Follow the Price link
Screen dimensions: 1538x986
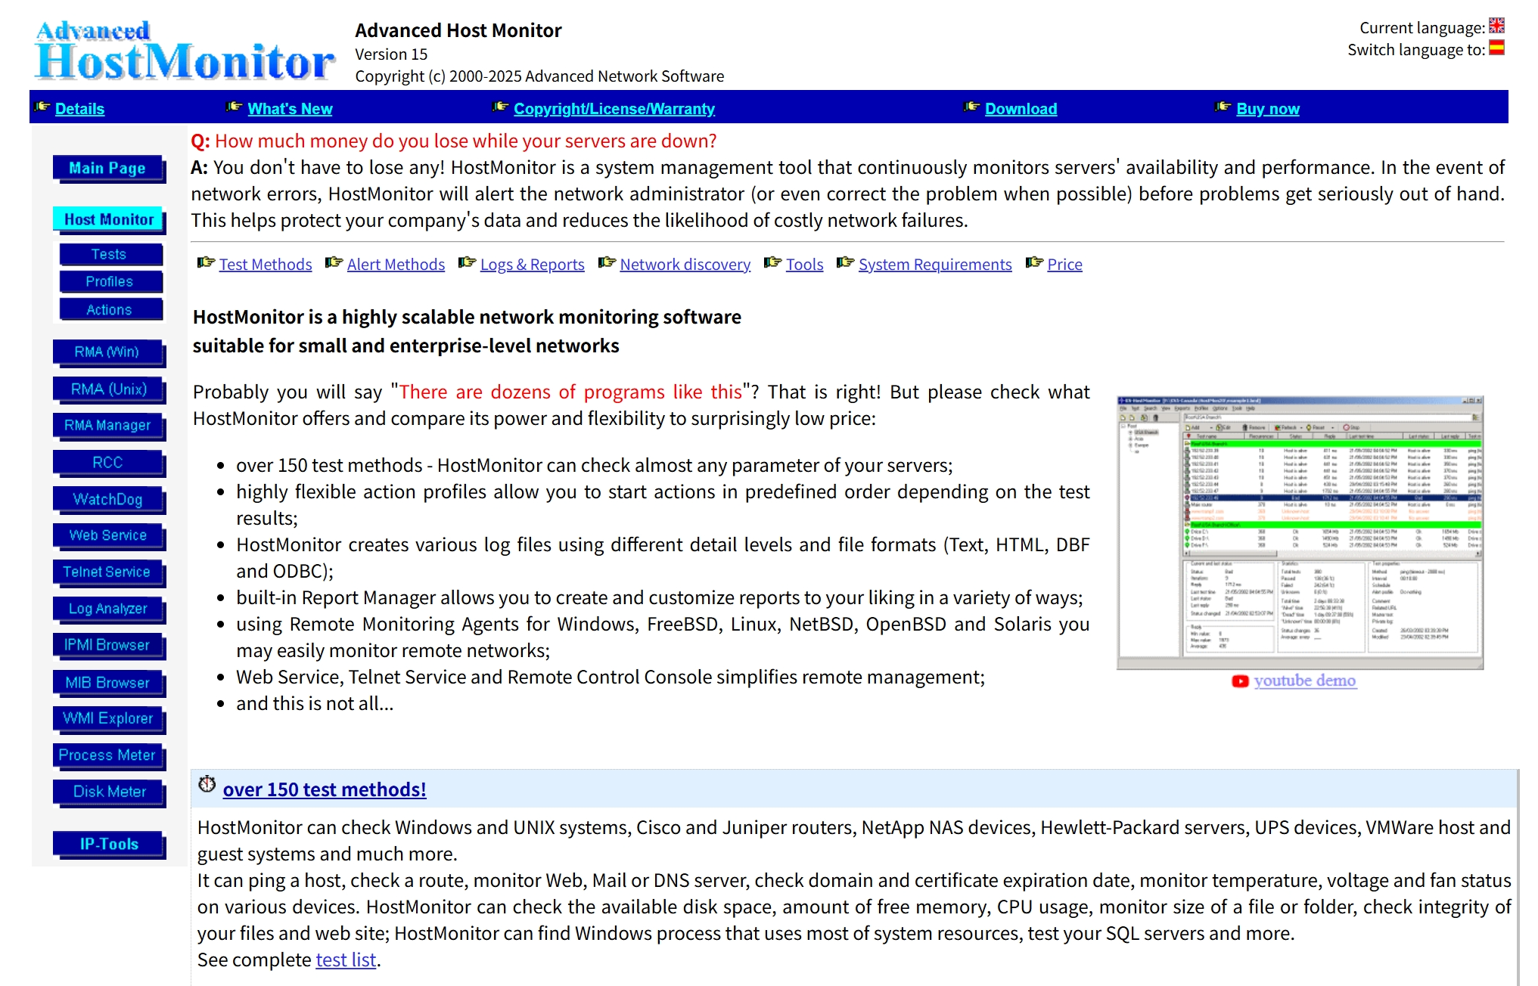(1064, 265)
